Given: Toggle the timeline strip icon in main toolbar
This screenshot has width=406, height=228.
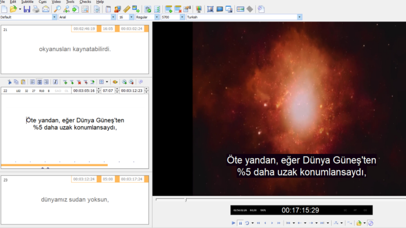Looking at the screenshot, I should click(241, 9).
